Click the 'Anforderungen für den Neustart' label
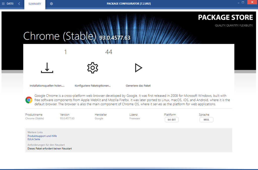The width and height of the screenshot is (258, 170). coord(46,145)
